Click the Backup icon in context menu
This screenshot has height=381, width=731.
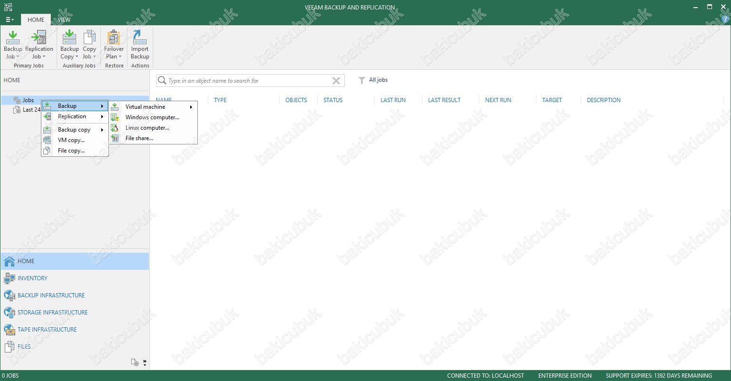47,106
